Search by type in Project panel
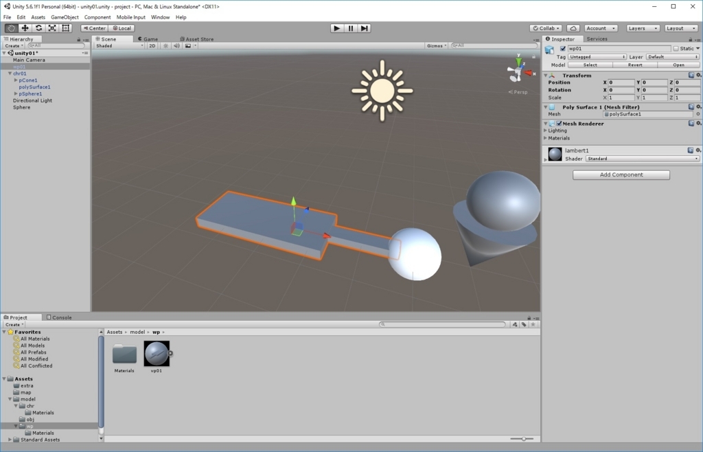Screen dimensions: 703x452 click(515, 324)
